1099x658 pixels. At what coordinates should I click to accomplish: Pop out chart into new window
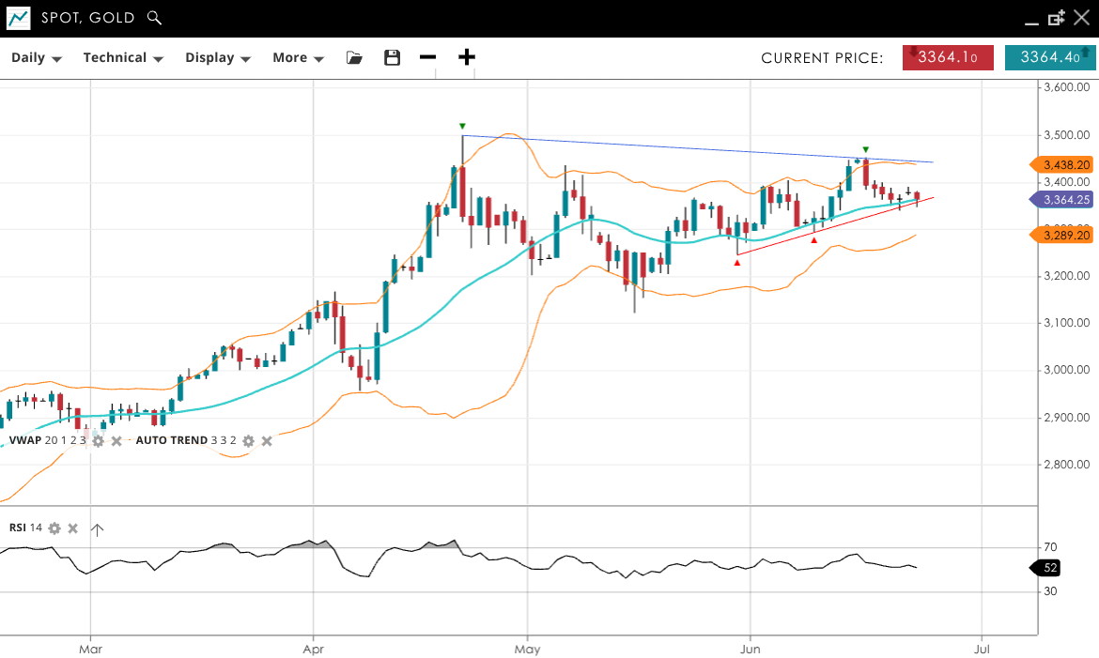pyautogui.click(x=1056, y=18)
